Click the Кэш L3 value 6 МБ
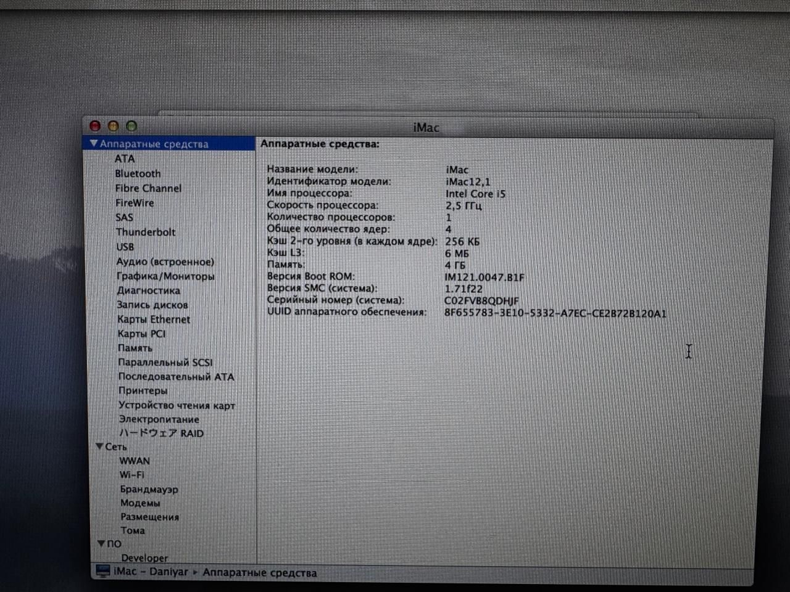Screen dimensions: 790x592 [457, 253]
